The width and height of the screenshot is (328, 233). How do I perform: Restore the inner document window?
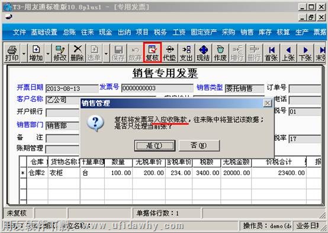click(x=311, y=17)
